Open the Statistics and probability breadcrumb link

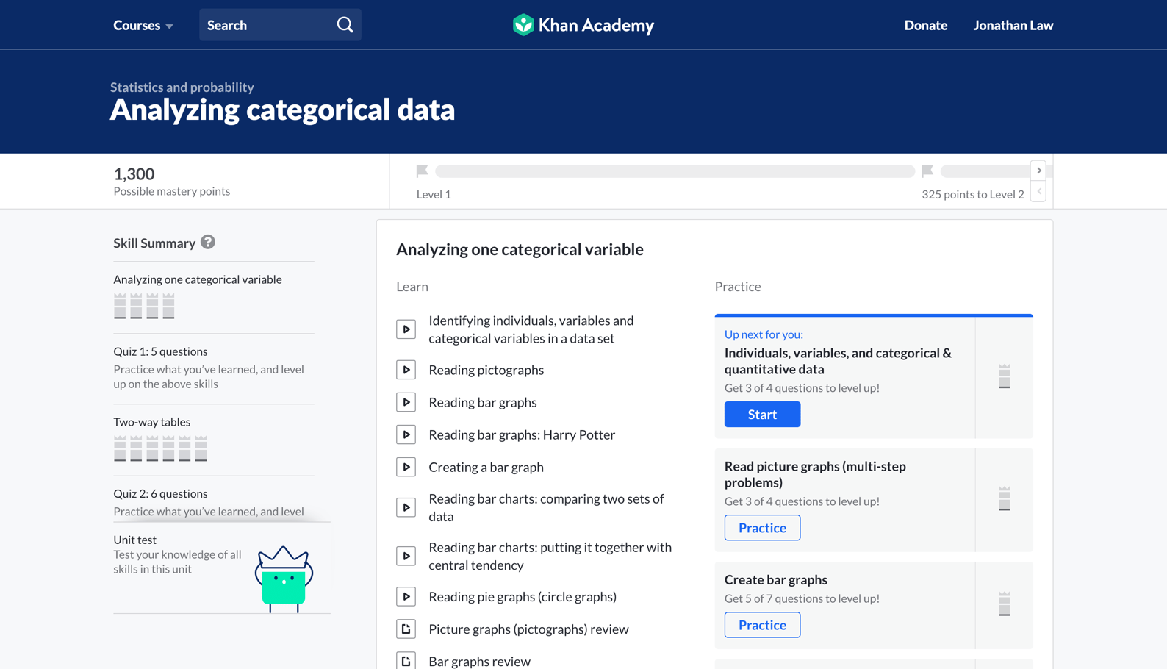[x=182, y=87]
